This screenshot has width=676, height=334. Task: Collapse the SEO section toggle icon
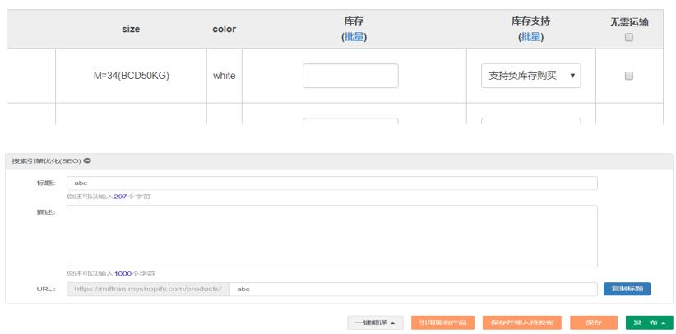point(87,161)
